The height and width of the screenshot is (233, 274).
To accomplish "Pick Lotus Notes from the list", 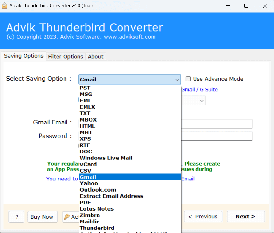I will pos(130,209).
